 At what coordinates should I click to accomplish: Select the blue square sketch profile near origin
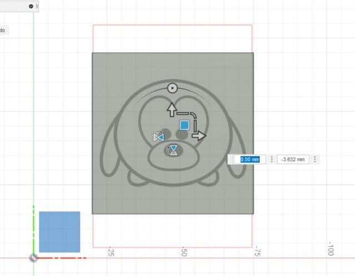[59, 232]
